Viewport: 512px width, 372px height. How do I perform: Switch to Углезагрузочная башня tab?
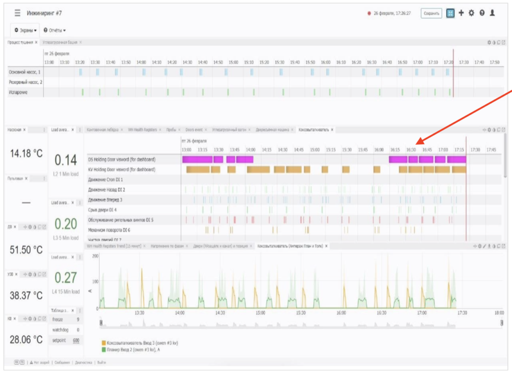pos(60,42)
